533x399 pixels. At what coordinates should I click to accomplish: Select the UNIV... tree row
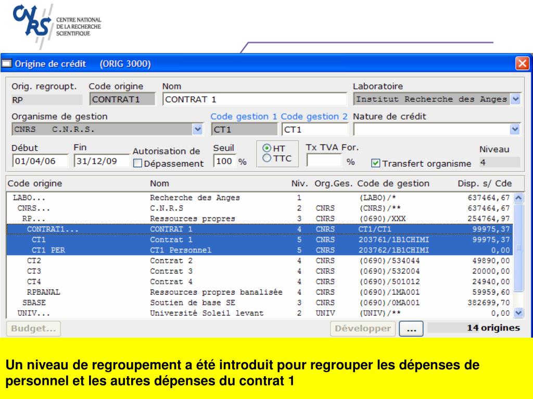[260, 313]
